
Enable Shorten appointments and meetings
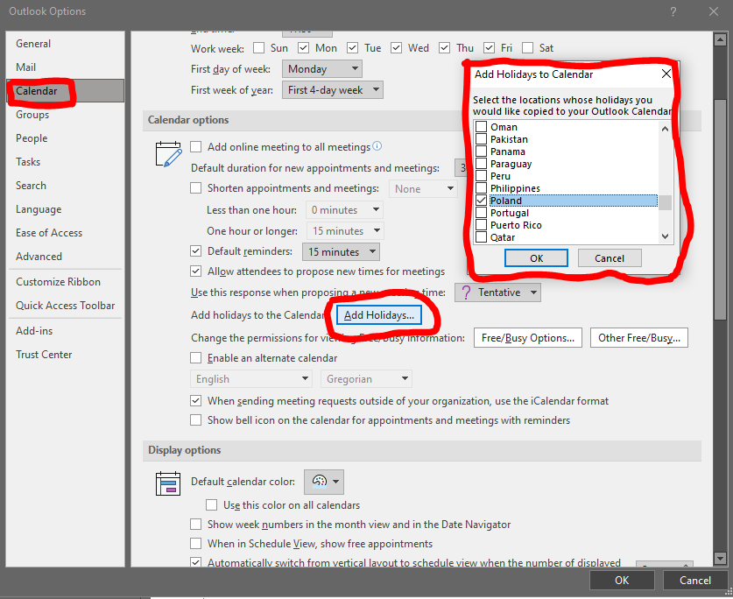point(196,188)
